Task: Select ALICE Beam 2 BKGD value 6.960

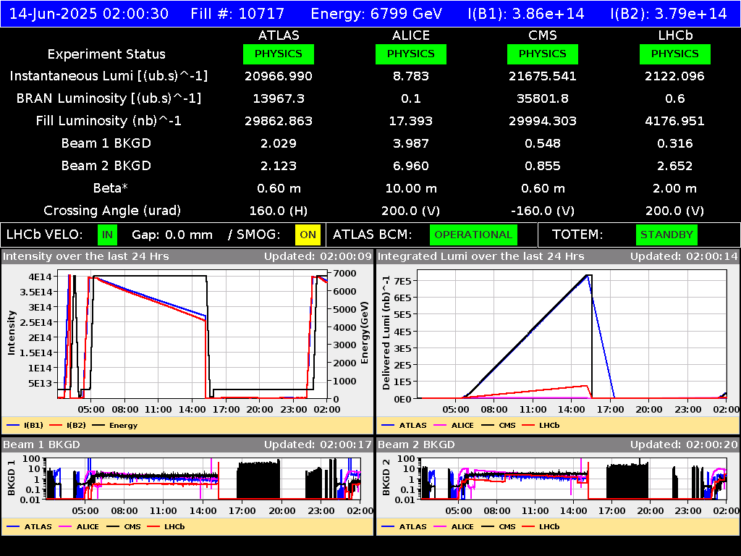Action: click(x=411, y=166)
